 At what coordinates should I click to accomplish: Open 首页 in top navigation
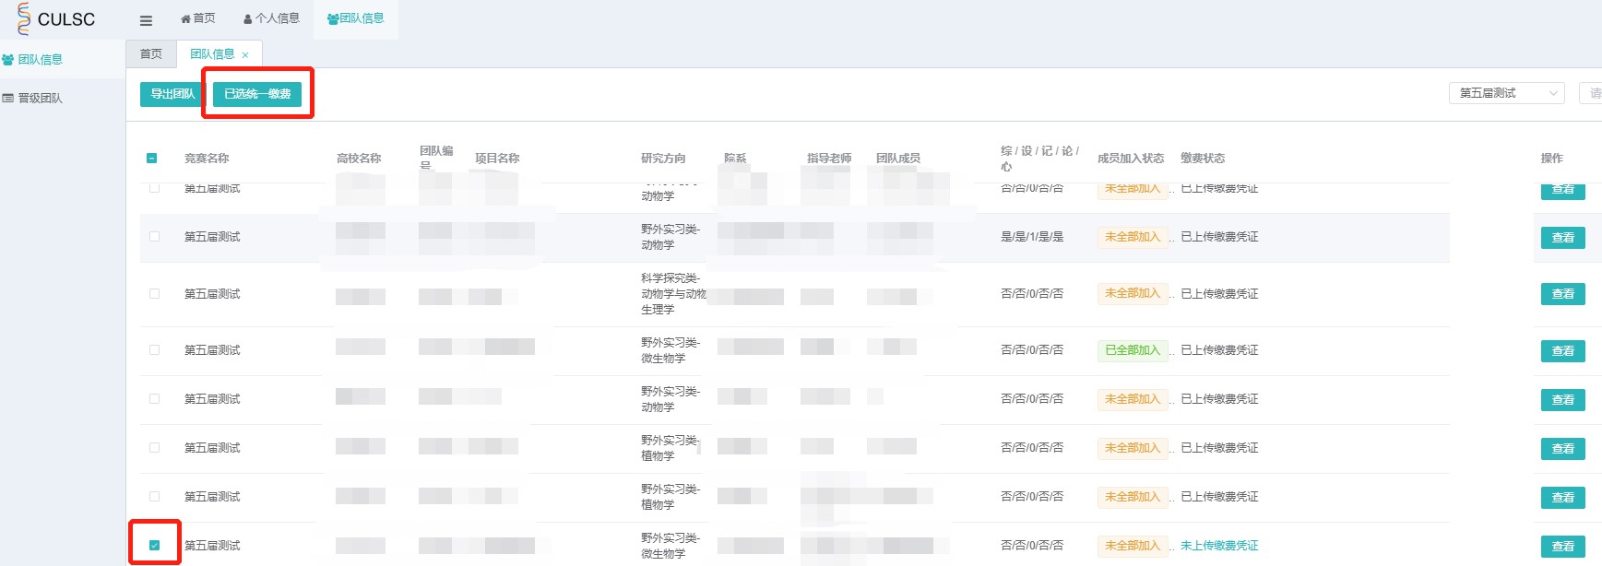pyautogui.click(x=198, y=18)
